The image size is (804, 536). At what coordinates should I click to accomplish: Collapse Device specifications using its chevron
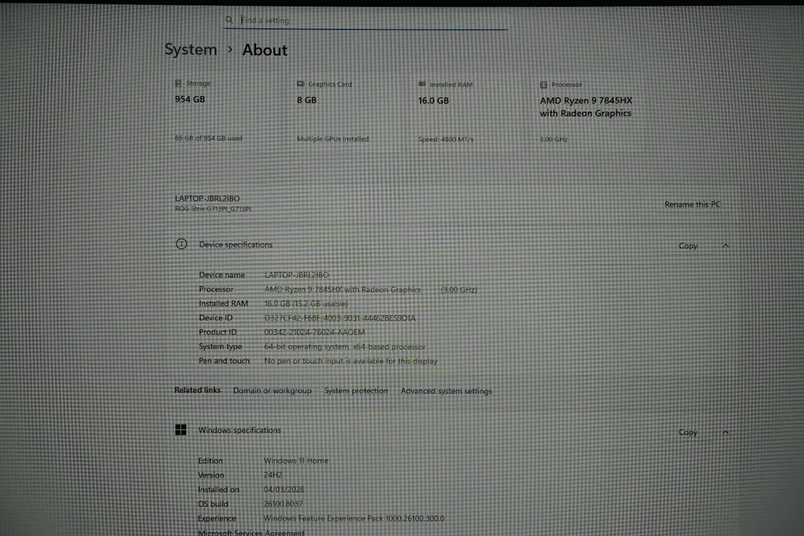tap(726, 246)
